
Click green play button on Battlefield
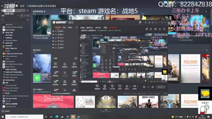click(37, 78)
